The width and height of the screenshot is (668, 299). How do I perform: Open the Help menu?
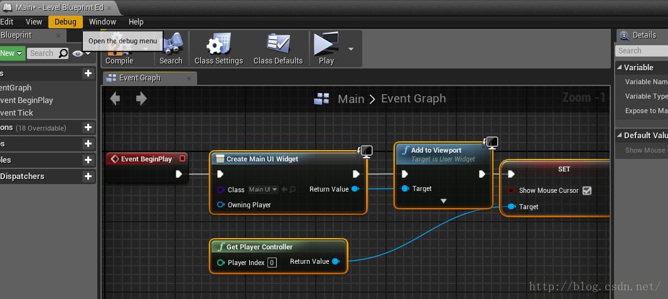[136, 22]
